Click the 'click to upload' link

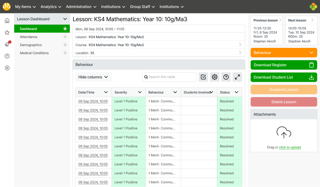(290, 147)
